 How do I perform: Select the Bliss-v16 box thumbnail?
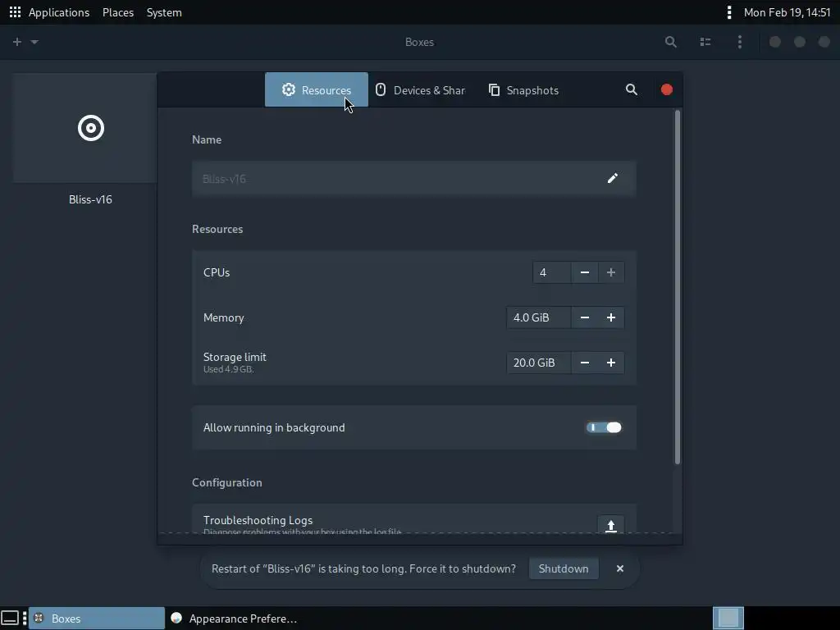(85, 128)
